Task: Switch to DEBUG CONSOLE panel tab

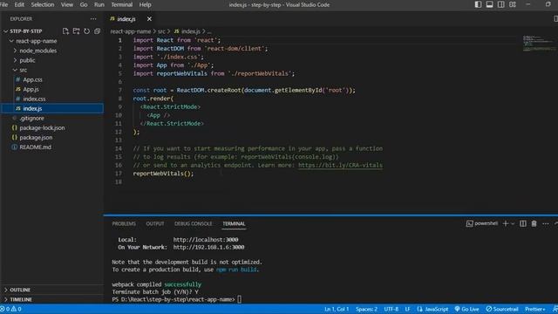Action: (x=194, y=223)
